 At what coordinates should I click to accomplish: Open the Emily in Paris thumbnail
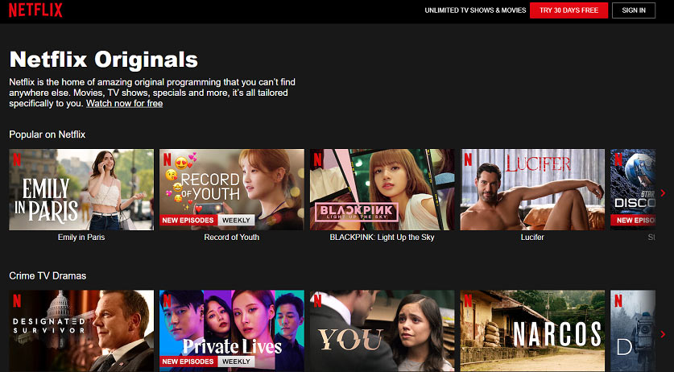pos(81,190)
